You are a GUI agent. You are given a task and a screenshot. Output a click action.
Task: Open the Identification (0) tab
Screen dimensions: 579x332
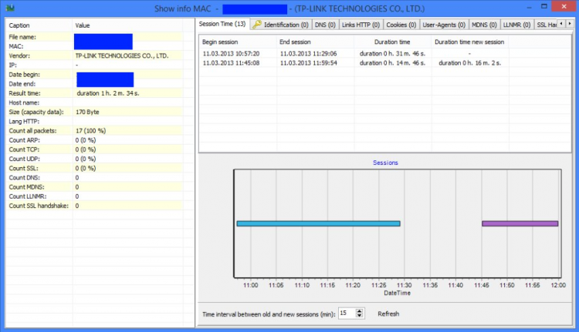[x=281, y=25]
